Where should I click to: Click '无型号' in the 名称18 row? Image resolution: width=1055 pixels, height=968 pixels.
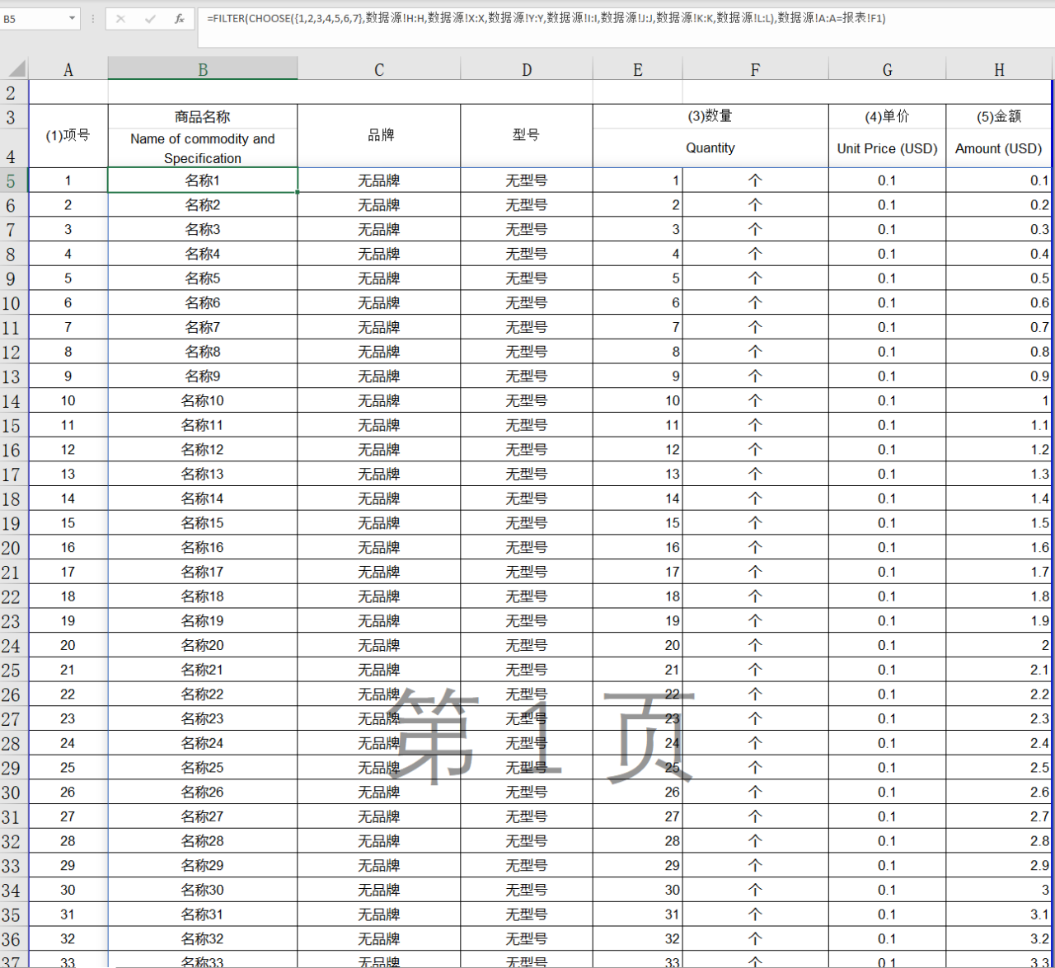[x=527, y=596]
